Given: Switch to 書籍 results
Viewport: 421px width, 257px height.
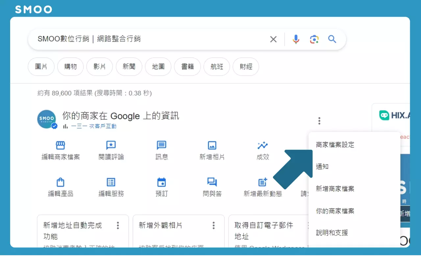Looking at the screenshot, I should (x=187, y=67).
